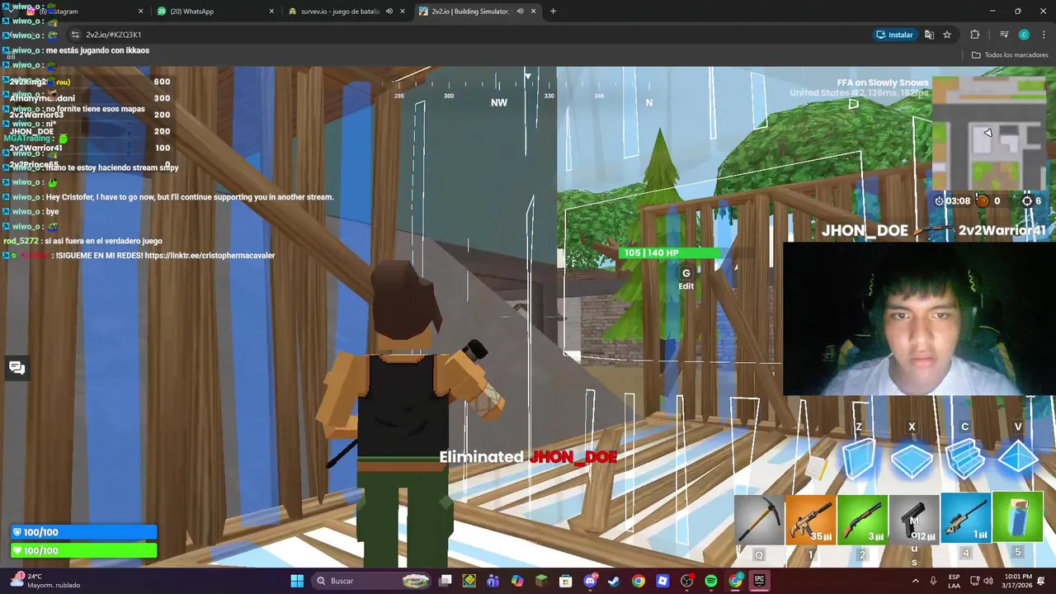Open Roblox from the taskbar
This screenshot has width=1056, height=594.
[662, 581]
